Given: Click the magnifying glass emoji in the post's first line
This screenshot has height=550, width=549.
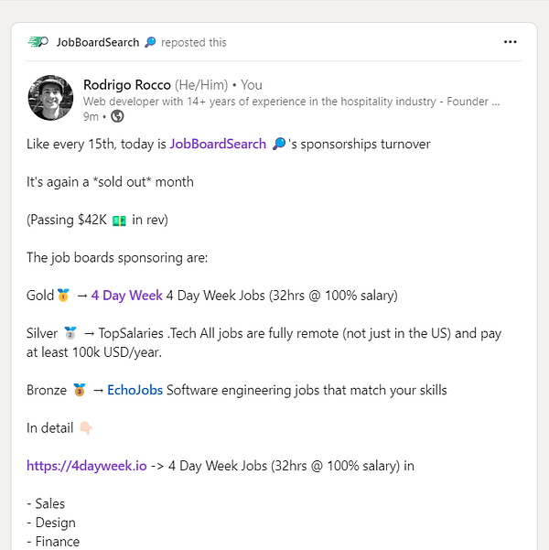Looking at the screenshot, I should pyautogui.click(x=278, y=144).
